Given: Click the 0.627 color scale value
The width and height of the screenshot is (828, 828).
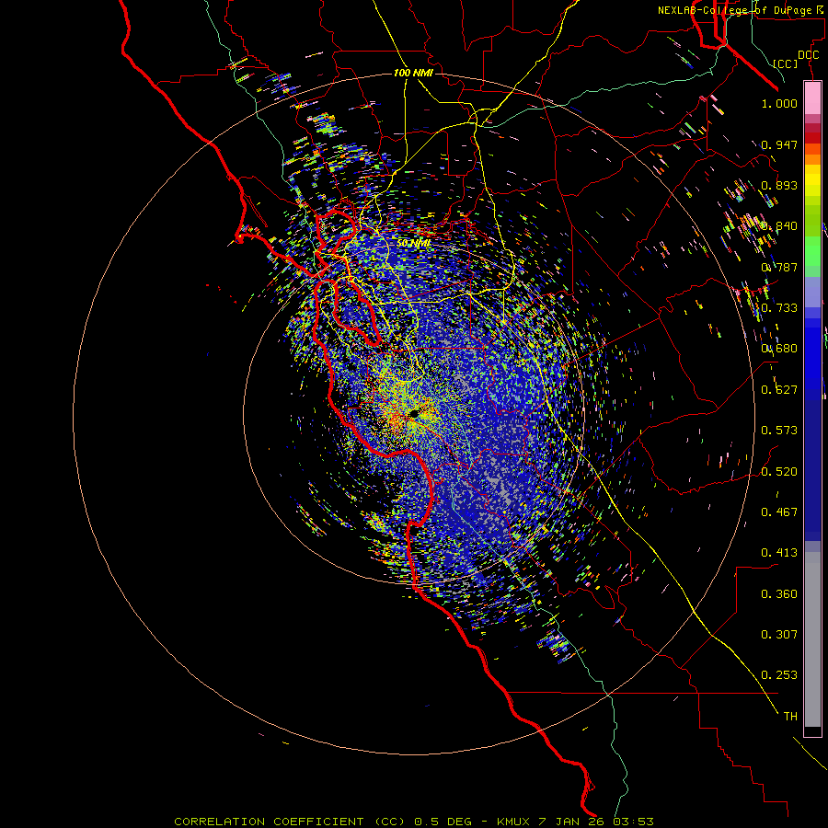Looking at the screenshot, I should coord(779,390).
